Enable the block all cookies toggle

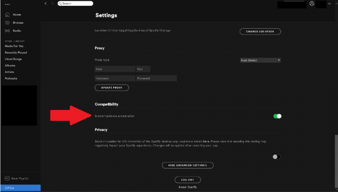(276, 157)
